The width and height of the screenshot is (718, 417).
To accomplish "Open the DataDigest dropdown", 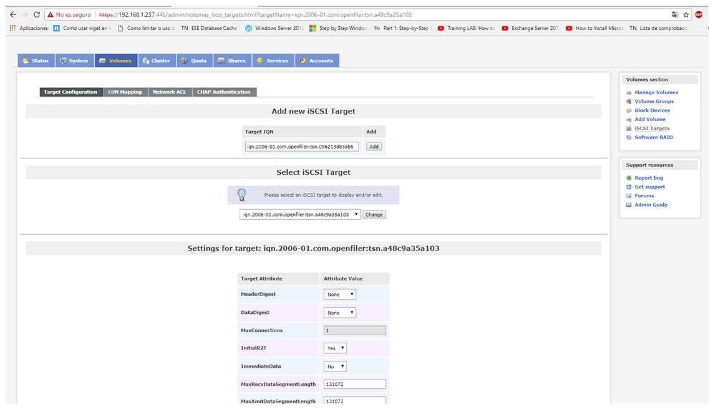I will [x=340, y=313].
